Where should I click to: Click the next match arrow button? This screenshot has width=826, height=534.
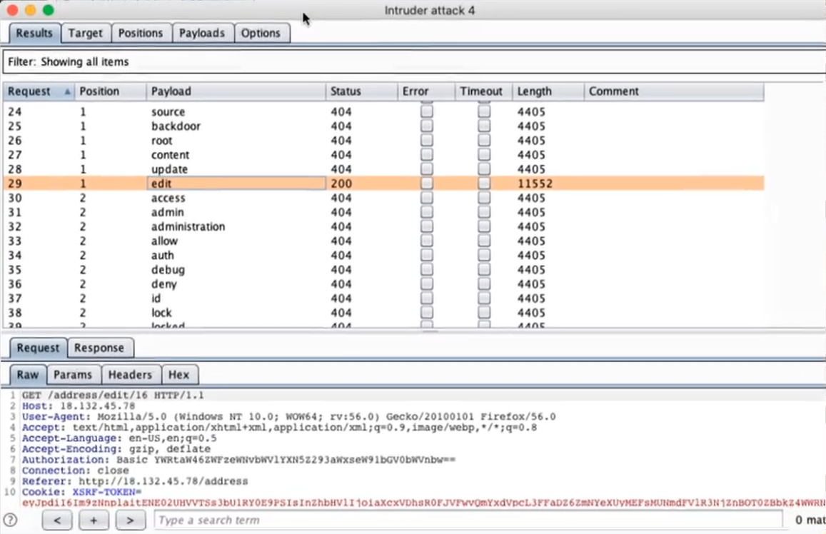(130, 520)
